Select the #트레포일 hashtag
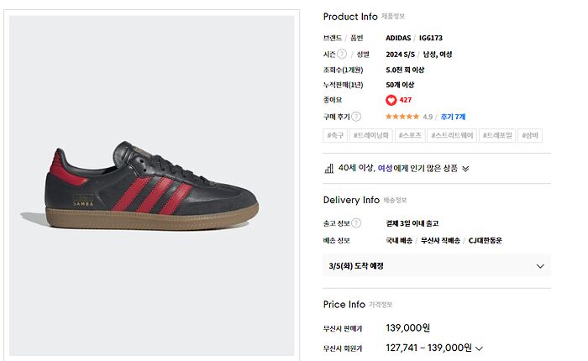This screenshot has width=588, height=361. click(496, 135)
